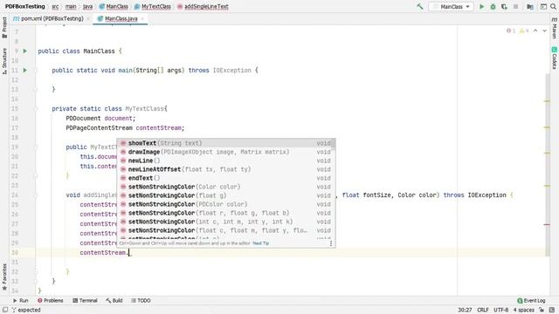Open Project Structure folder icon in toolbar
This screenshot has height=314, width=559.
point(530,6)
